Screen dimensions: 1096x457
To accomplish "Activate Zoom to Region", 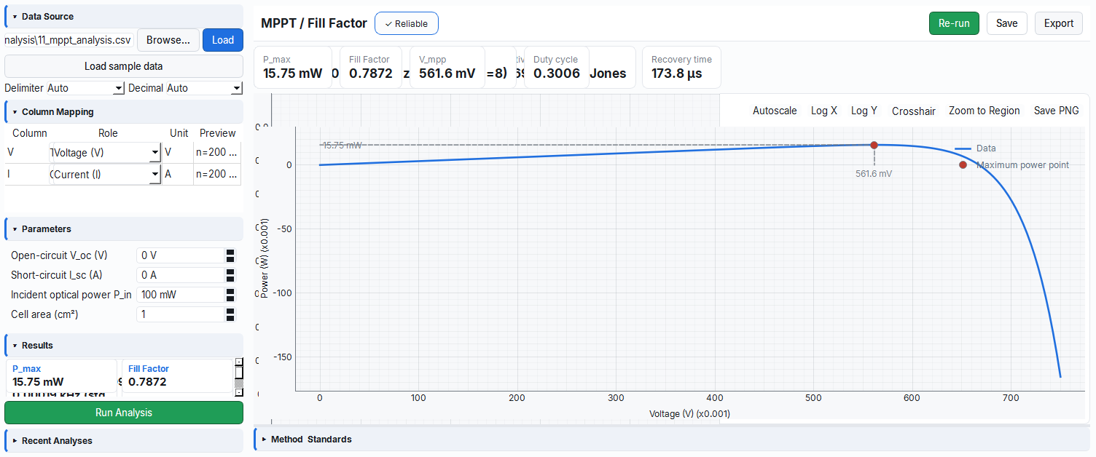I will (x=985, y=111).
